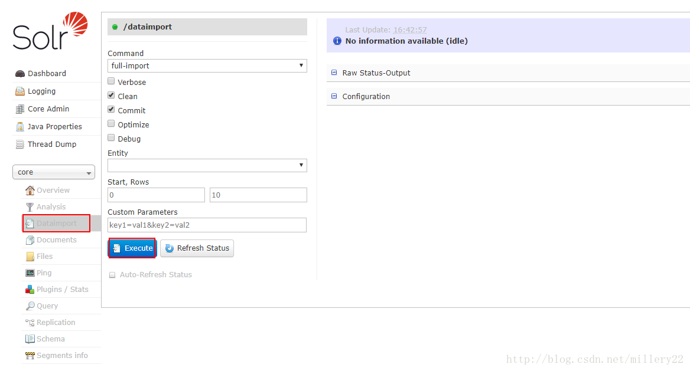Open the Segments info link
This screenshot has width=690, height=371.
[62, 356]
